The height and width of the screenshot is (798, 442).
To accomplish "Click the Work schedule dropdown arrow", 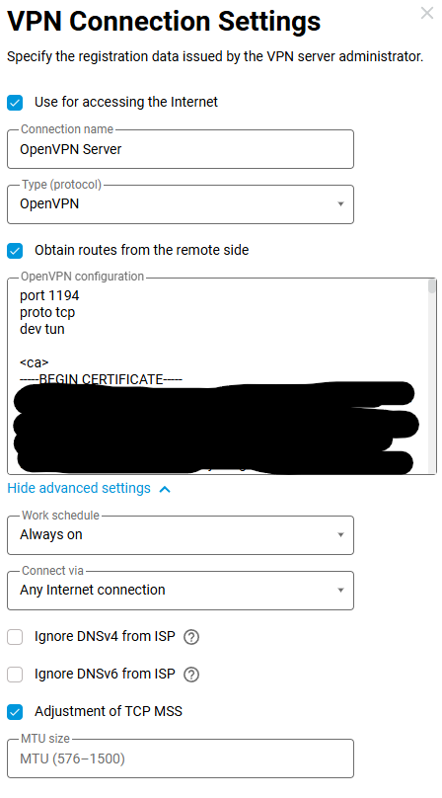I will pyautogui.click(x=340, y=535).
